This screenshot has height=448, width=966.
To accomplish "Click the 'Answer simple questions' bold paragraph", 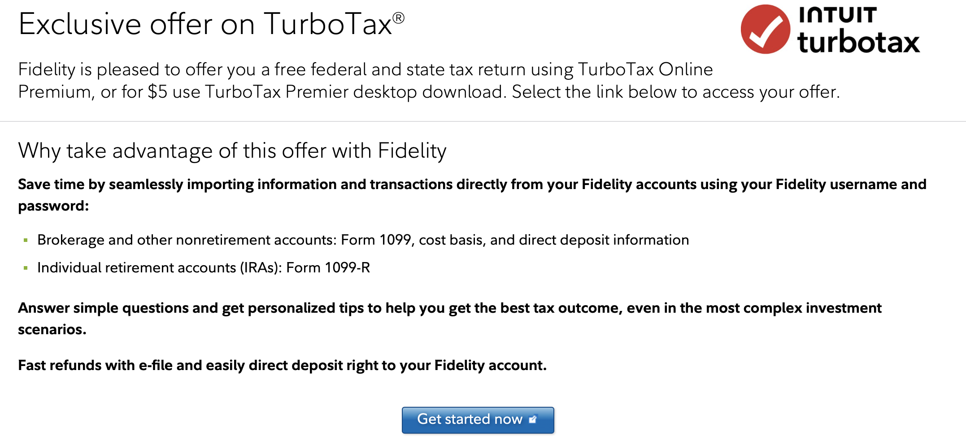I will coord(450,319).
